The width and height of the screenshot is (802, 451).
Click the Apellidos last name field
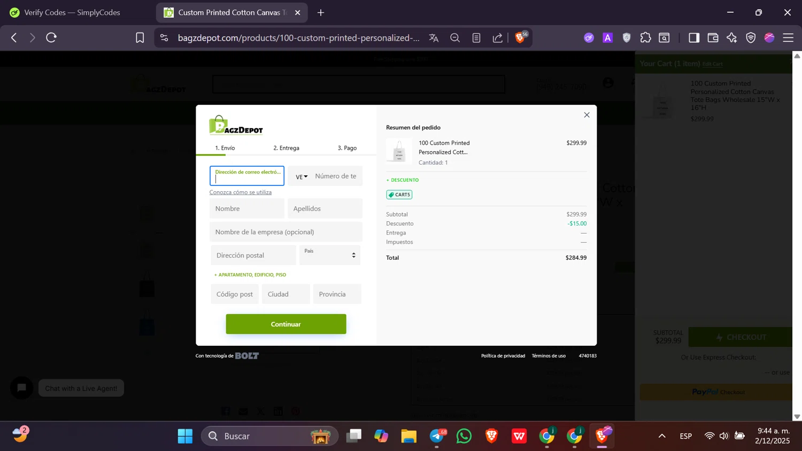tap(325, 208)
